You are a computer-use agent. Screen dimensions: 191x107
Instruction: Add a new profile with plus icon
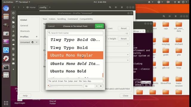(36, 37)
